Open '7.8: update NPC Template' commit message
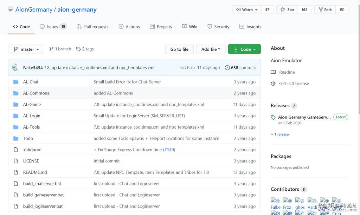 [x=151, y=172]
